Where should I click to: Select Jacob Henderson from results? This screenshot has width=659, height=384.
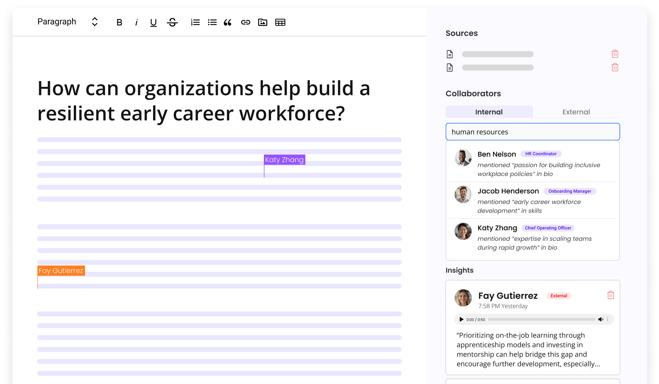coord(533,201)
